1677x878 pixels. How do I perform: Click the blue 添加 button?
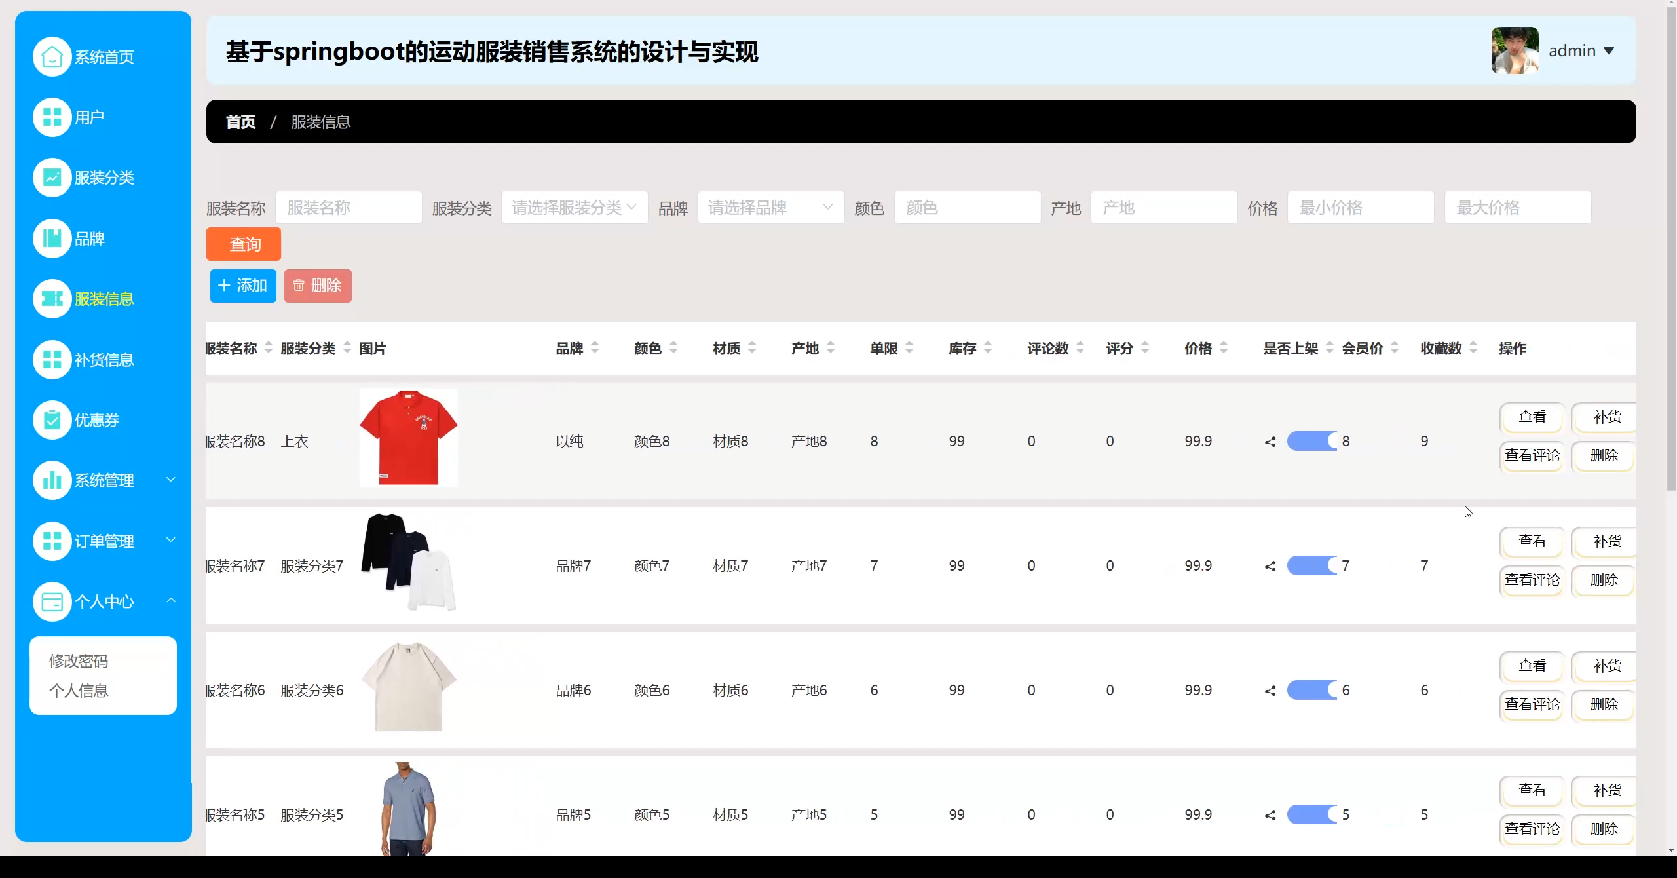(x=243, y=286)
